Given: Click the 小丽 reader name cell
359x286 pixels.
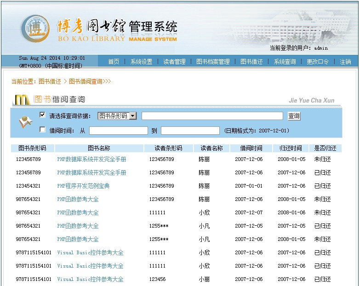Looking at the screenshot, I should (204, 279).
